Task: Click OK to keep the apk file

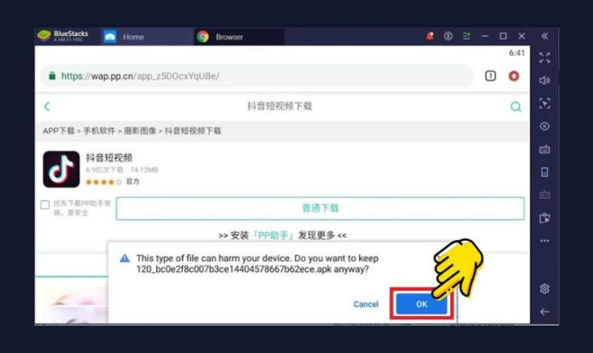Action: tap(421, 304)
